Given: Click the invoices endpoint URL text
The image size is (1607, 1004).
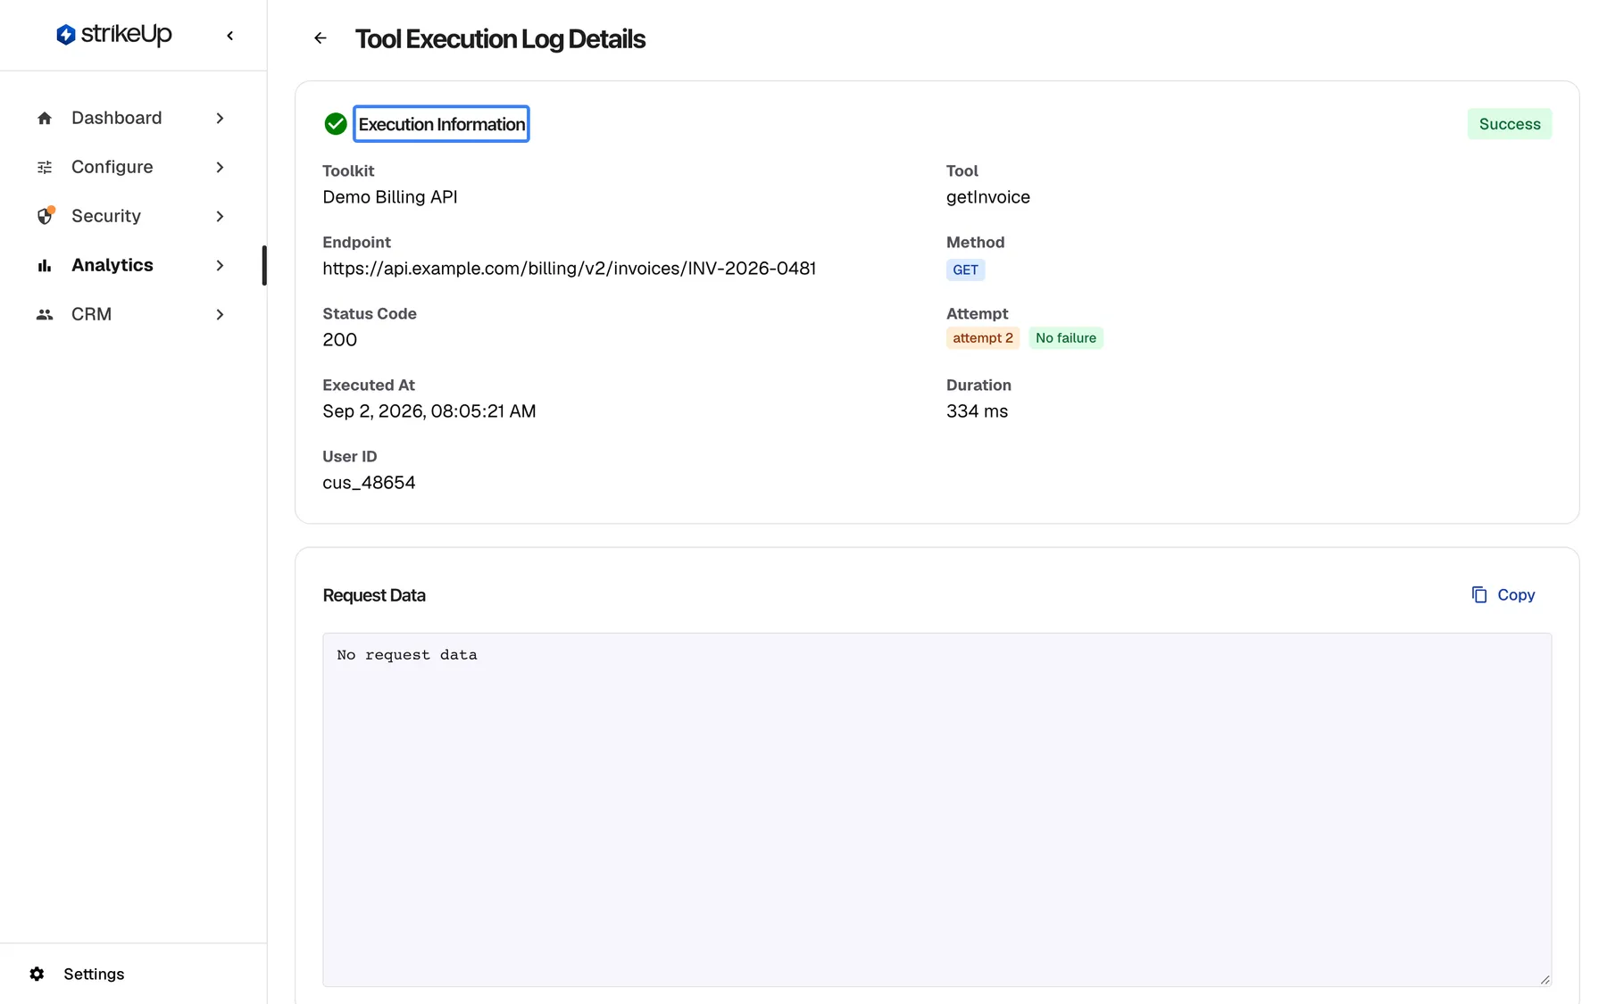Looking at the screenshot, I should pyautogui.click(x=570, y=269).
